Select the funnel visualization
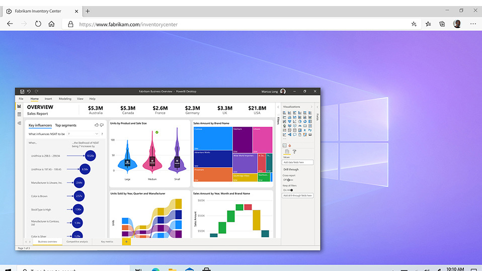 point(290,122)
